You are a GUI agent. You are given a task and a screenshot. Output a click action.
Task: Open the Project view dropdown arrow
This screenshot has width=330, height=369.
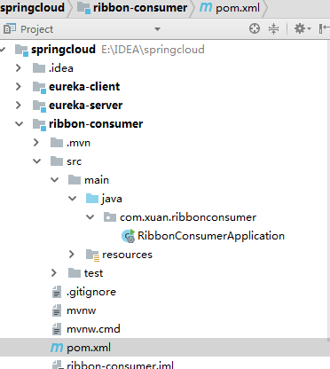157,29
